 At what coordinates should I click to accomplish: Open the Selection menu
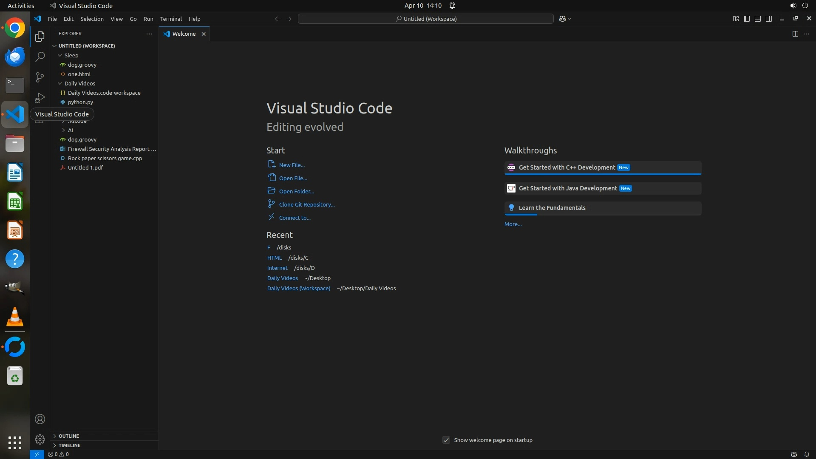click(92, 19)
